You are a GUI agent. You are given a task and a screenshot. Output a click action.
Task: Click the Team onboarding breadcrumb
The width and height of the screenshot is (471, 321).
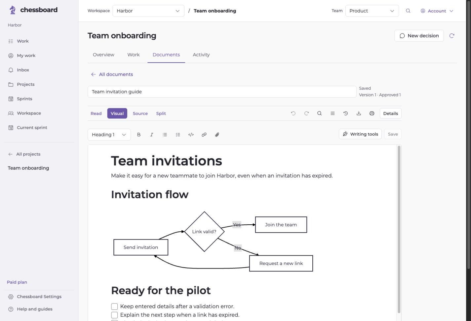[215, 11]
